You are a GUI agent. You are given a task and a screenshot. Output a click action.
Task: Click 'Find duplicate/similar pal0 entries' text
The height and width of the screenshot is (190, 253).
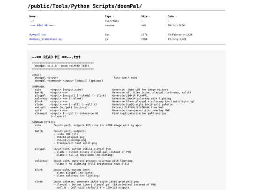(139, 114)
